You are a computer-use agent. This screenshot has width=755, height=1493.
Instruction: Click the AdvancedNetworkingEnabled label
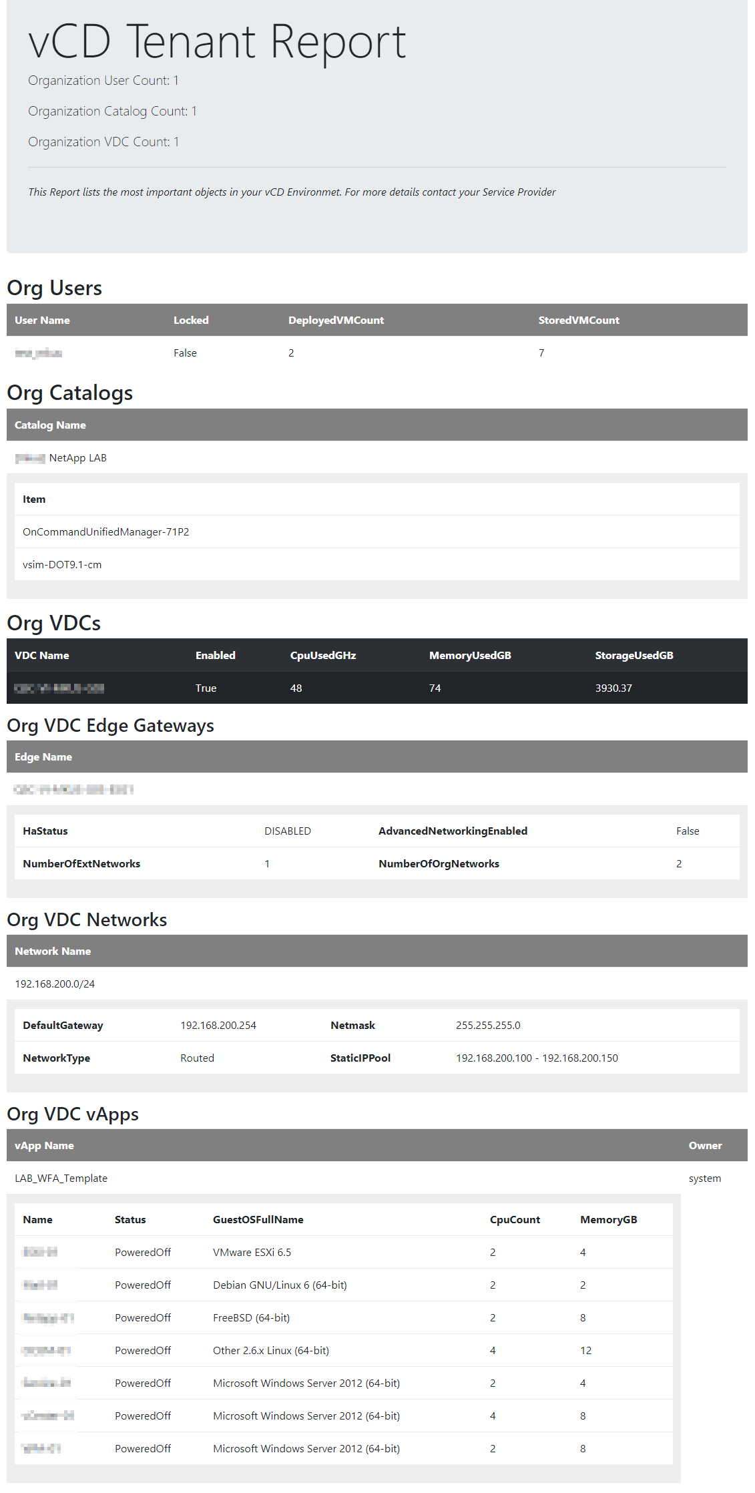(x=453, y=831)
